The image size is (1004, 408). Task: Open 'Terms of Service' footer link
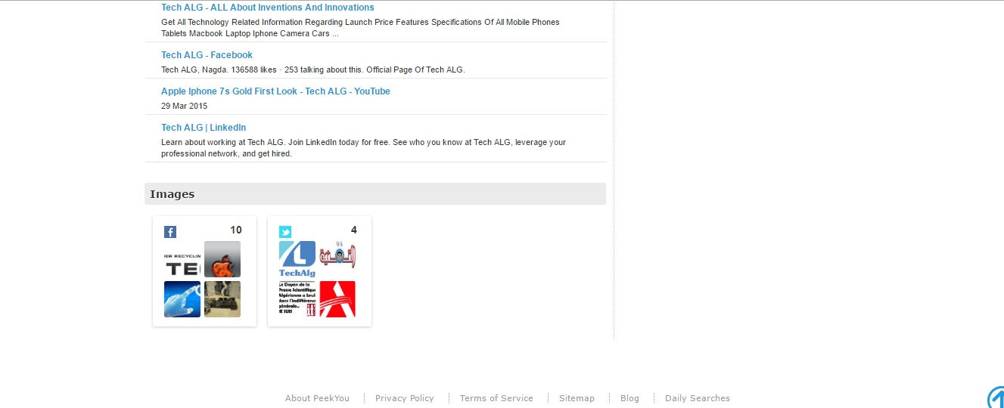point(496,398)
